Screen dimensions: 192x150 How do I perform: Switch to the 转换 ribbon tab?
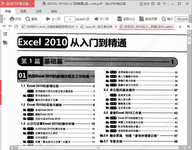[54, 12]
